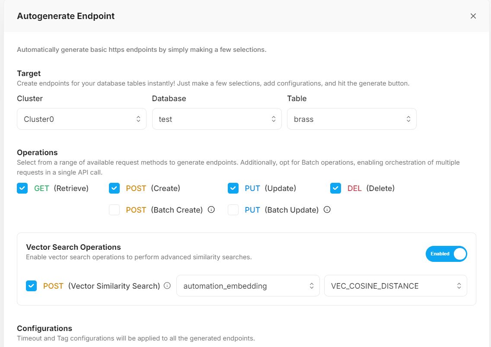Uncheck the GET (Retrieve) checkbox
This screenshot has width=491, height=347.
[x=22, y=188]
